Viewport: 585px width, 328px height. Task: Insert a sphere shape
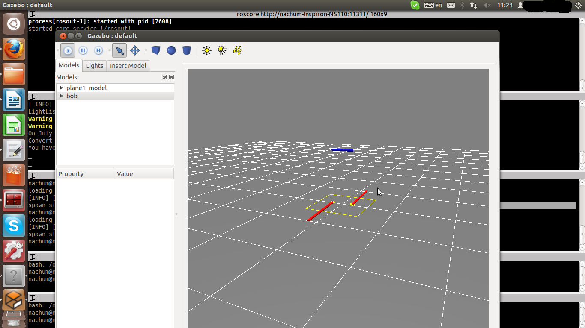[x=171, y=50]
